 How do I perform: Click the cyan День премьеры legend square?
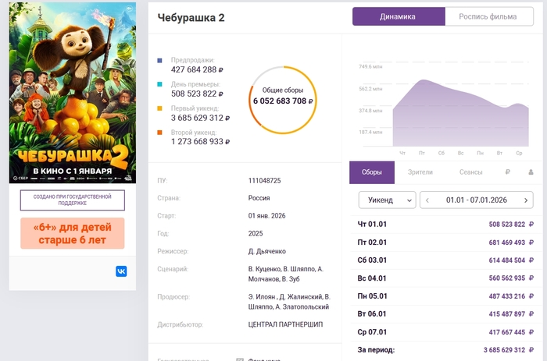159,84
